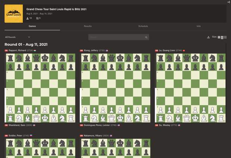Click the GM badge next to Rapport, Richard
The image size is (231, 158).
click(x=6, y=51)
